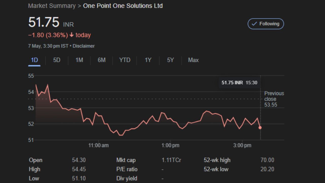
Task: Open the Disclaimer link
Action: click(x=84, y=46)
